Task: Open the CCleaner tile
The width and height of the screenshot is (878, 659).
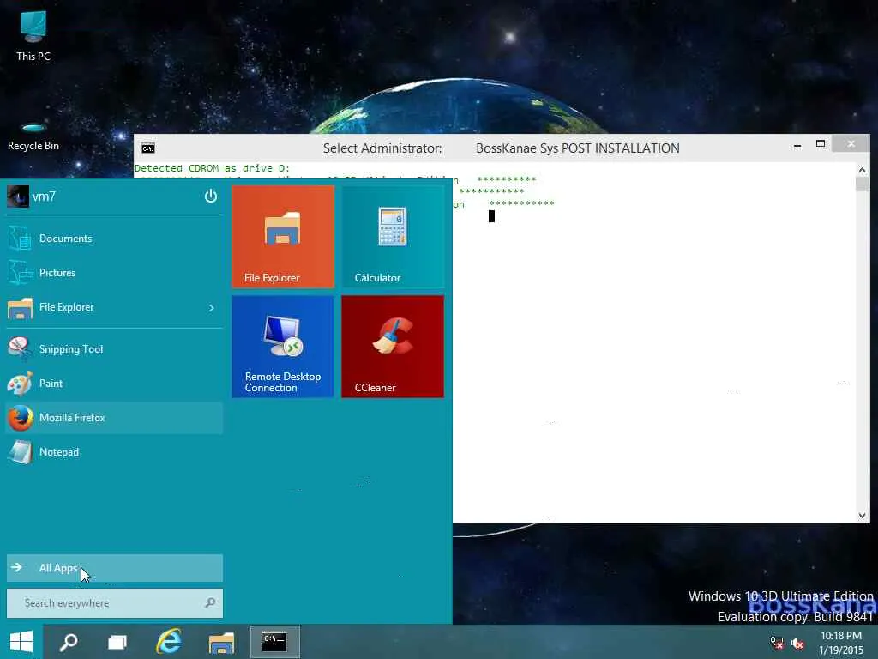Action: point(393,347)
